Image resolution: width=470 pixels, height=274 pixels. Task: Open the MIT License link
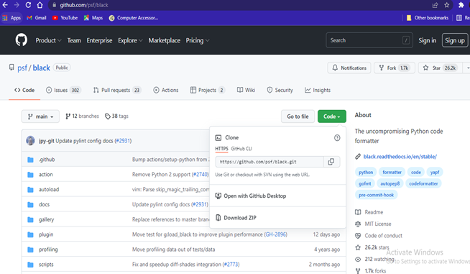tap(373, 224)
